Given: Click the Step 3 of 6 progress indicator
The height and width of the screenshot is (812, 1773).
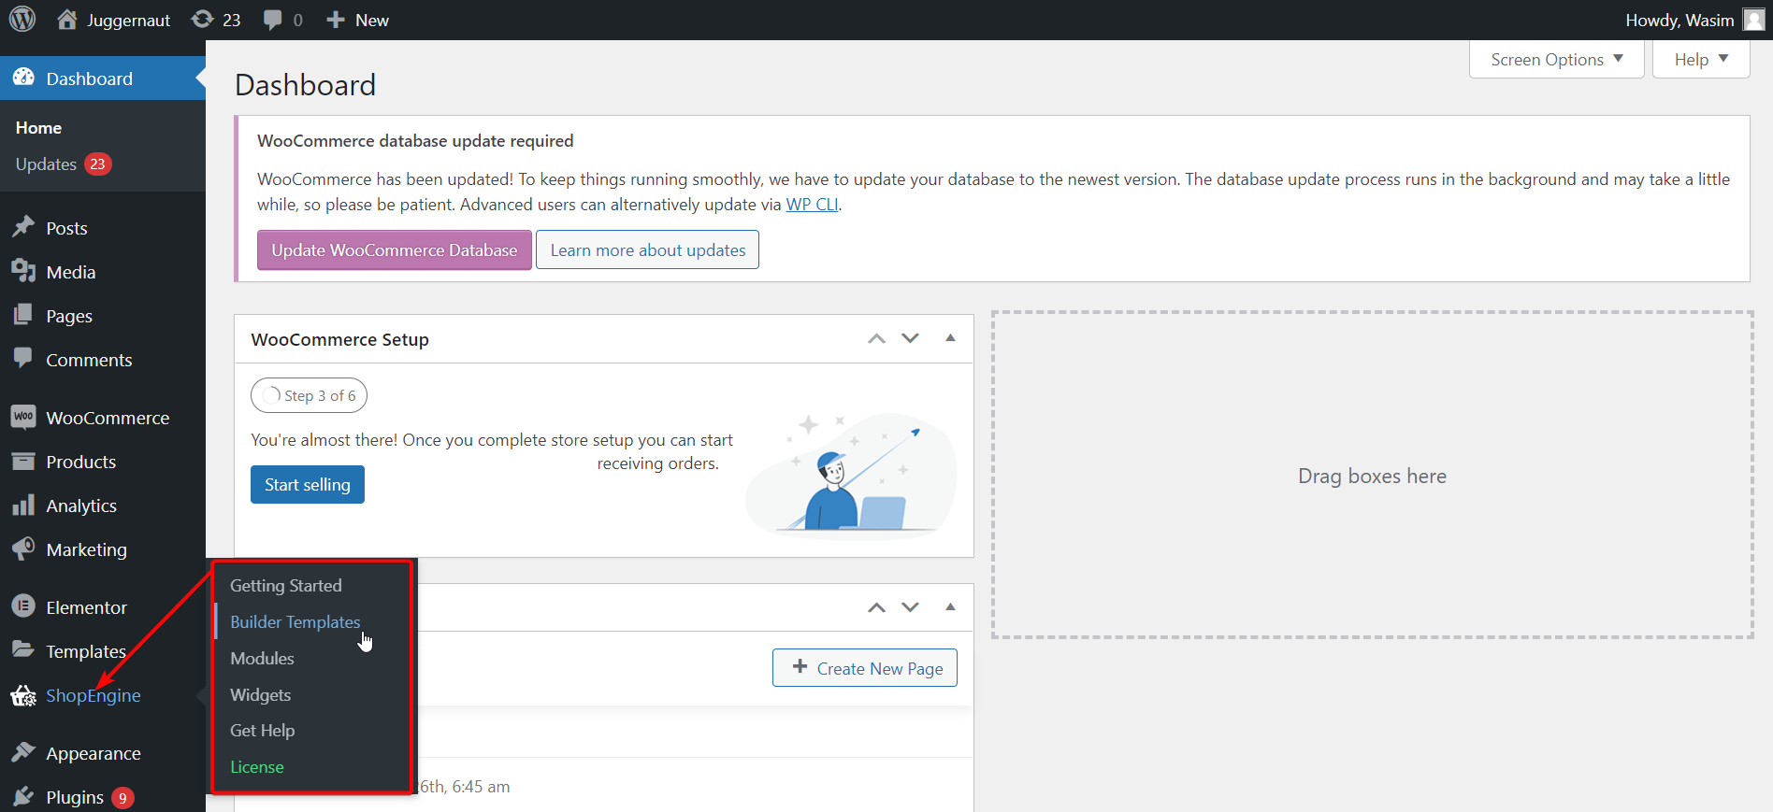Looking at the screenshot, I should click(x=309, y=395).
